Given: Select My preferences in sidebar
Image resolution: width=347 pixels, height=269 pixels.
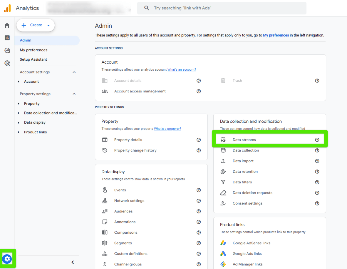Looking at the screenshot, I should point(33,50).
